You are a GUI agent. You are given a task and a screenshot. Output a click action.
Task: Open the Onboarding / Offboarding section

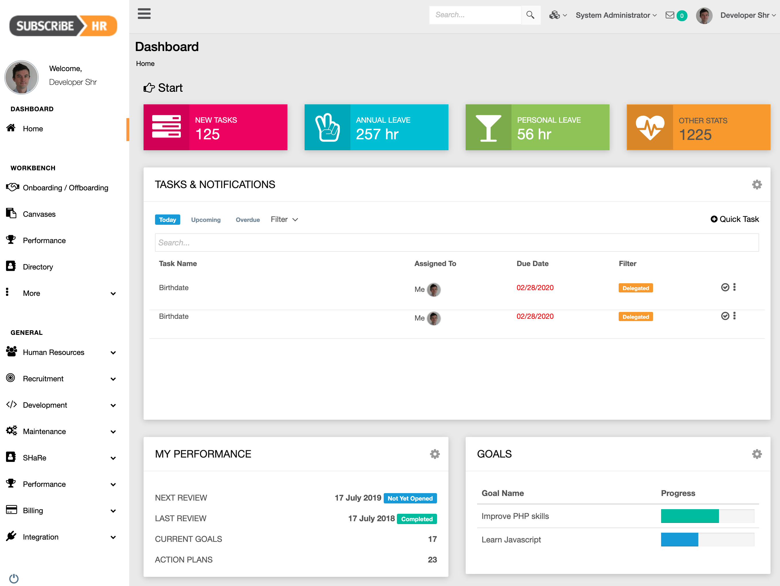pyautogui.click(x=66, y=187)
